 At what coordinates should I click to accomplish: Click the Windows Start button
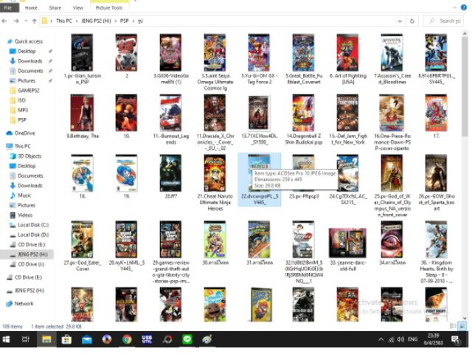pyautogui.click(x=7, y=339)
